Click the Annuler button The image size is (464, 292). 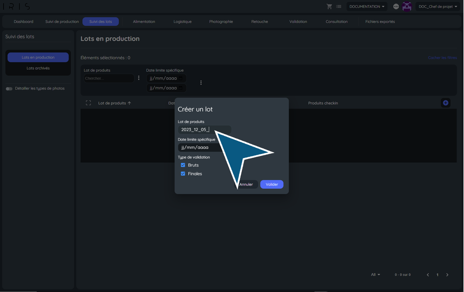[246, 184]
